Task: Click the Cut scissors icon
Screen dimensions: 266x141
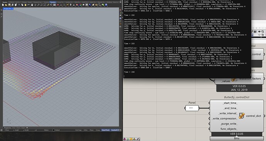Action: click(x=19, y=5)
